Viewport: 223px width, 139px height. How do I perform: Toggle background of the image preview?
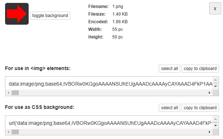50,16
